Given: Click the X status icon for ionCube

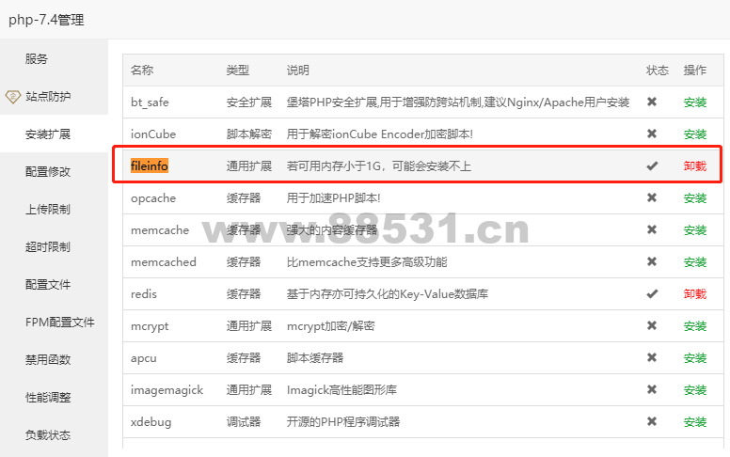Looking at the screenshot, I should (652, 134).
